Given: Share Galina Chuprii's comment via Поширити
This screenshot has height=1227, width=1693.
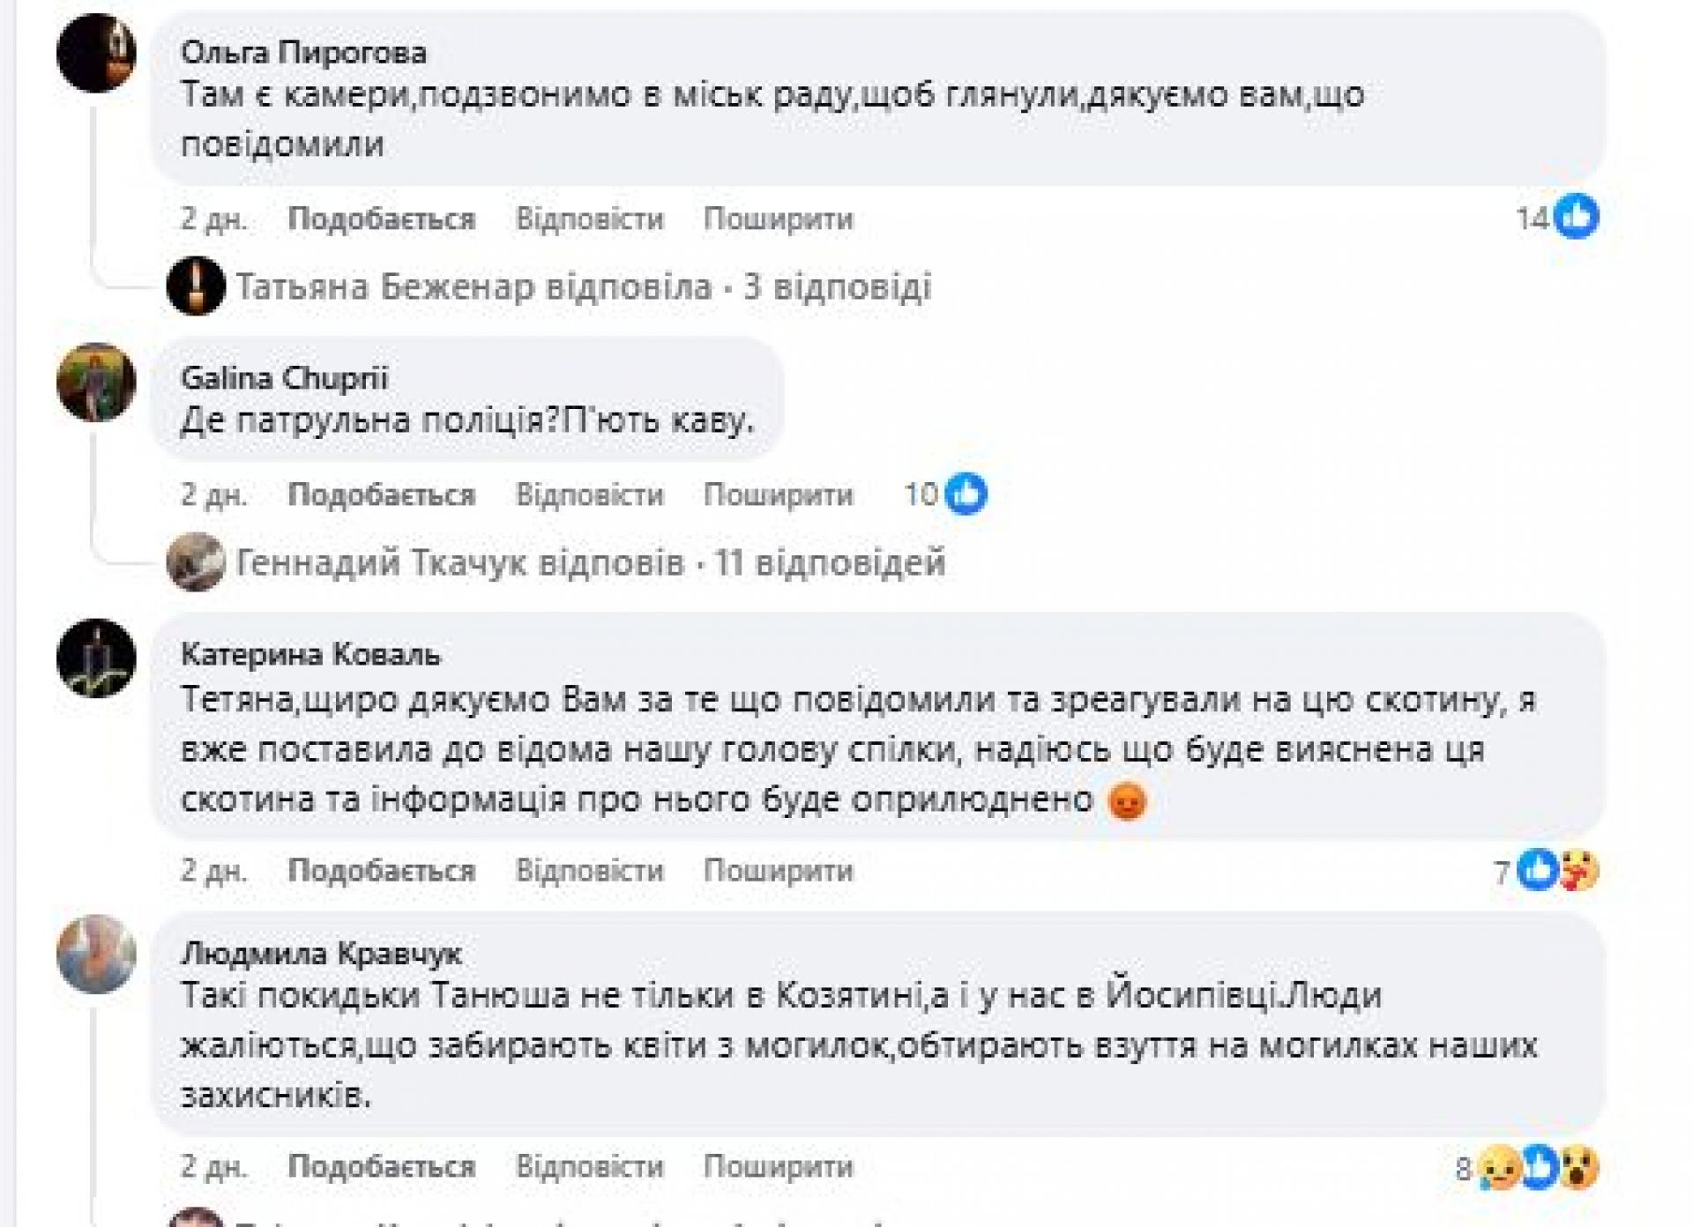Looking at the screenshot, I should pyautogui.click(x=778, y=495).
